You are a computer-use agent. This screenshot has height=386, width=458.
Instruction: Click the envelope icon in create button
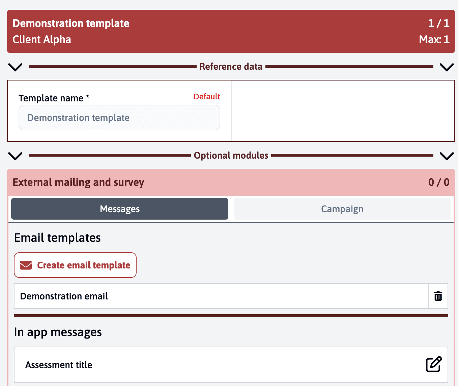click(26, 265)
